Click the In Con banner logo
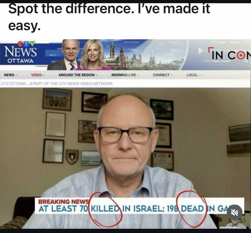Viewport: 251px width, 233px height. (x=229, y=53)
